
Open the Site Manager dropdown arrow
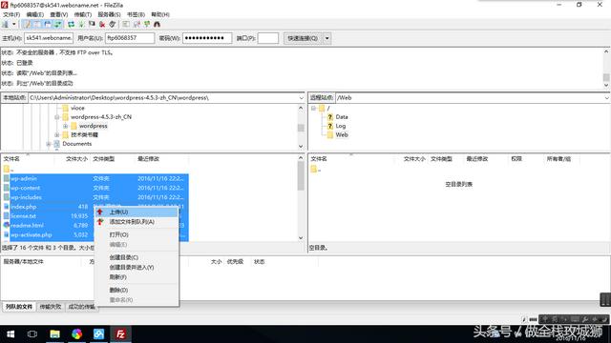(14, 24)
